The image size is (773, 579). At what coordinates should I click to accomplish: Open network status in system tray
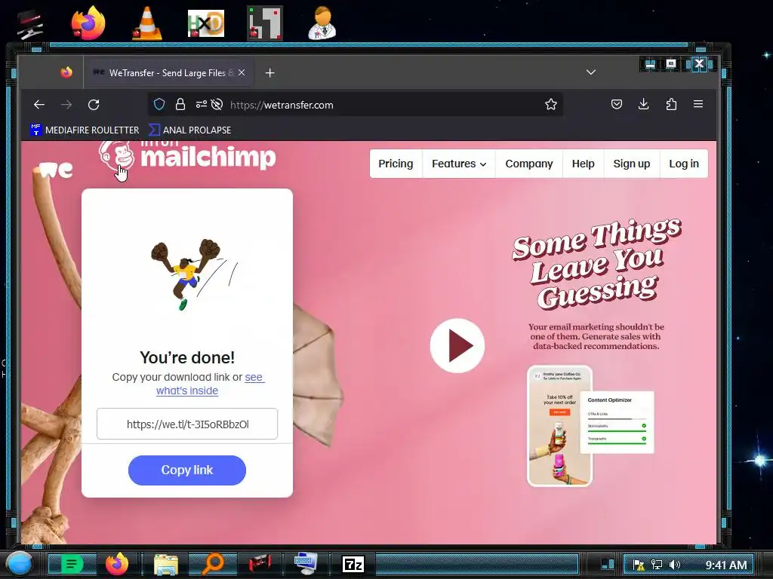click(x=657, y=565)
